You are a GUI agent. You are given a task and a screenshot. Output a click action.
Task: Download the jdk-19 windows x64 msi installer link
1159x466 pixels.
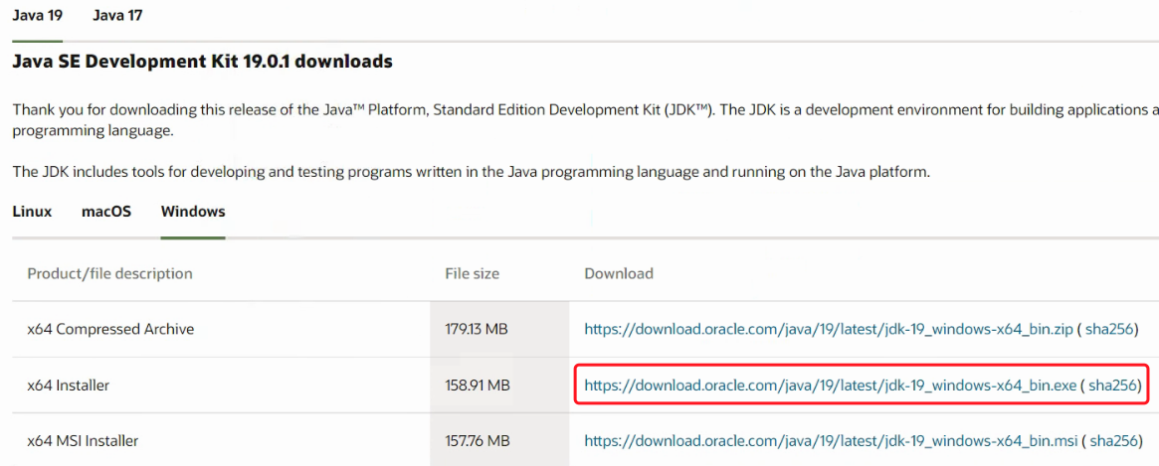tap(830, 441)
